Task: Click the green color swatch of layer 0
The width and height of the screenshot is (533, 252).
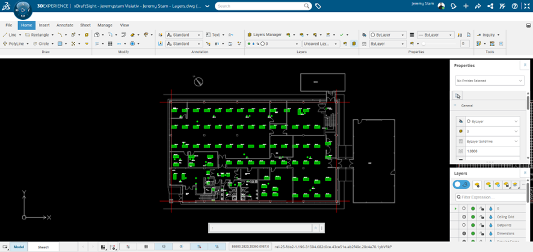Action: click(x=473, y=209)
